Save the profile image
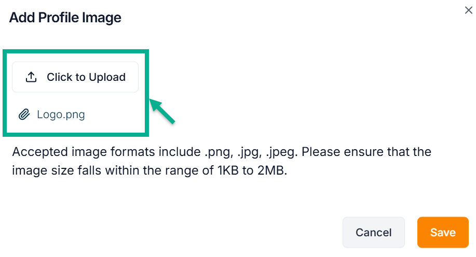Viewport: 476px width, 257px height. [443, 232]
